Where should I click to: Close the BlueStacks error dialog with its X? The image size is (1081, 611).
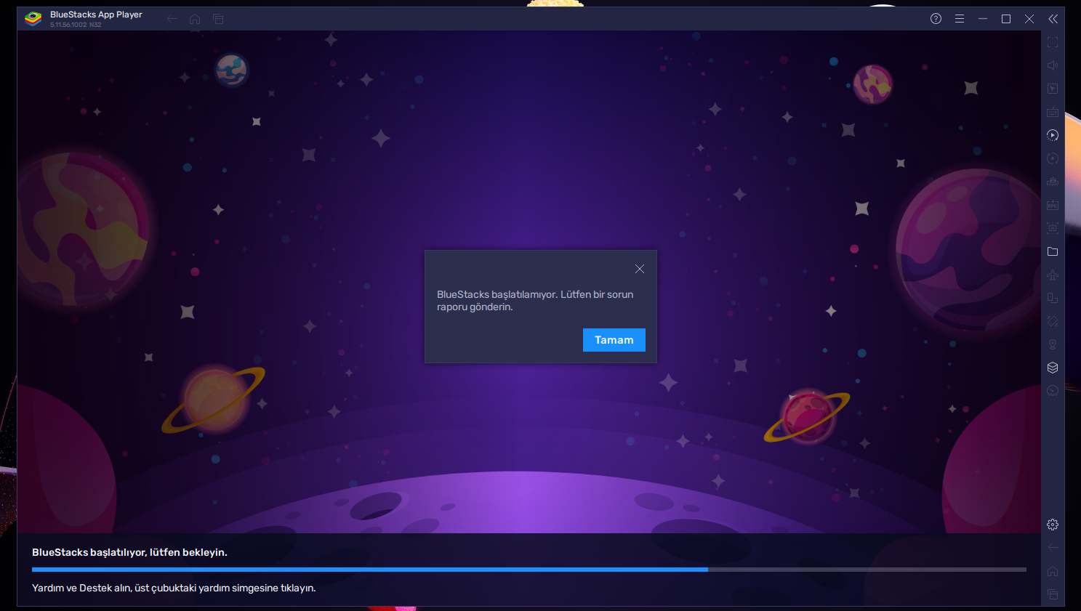[x=640, y=269]
